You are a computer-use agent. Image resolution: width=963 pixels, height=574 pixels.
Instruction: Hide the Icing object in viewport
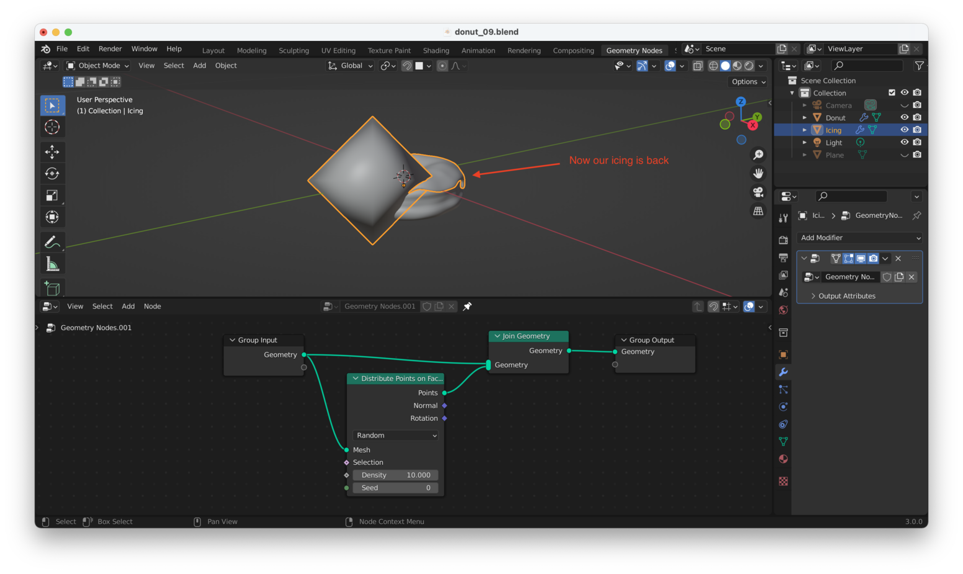tap(904, 130)
